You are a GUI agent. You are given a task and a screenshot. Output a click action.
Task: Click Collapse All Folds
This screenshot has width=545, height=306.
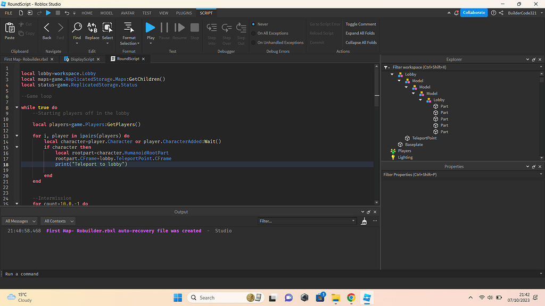click(361, 42)
